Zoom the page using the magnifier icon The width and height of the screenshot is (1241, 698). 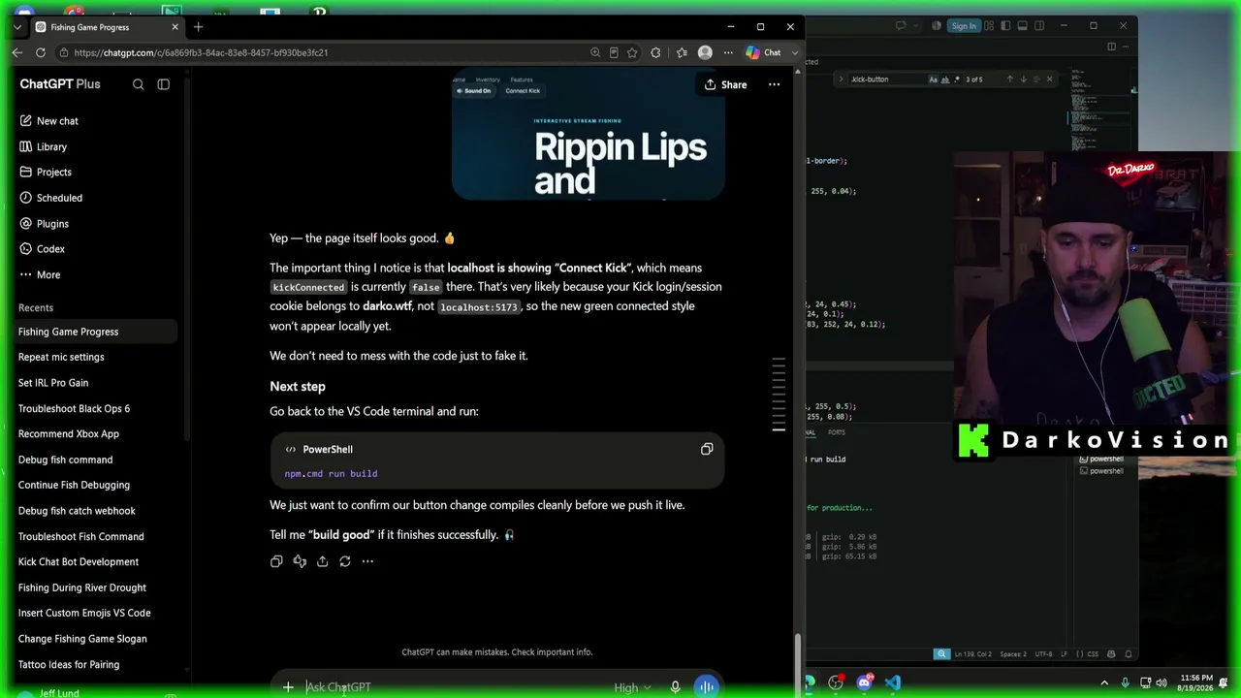(x=595, y=52)
